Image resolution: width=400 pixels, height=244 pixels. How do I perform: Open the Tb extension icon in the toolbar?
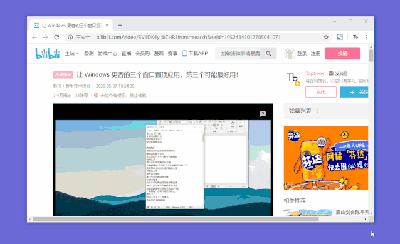click(x=355, y=37)
